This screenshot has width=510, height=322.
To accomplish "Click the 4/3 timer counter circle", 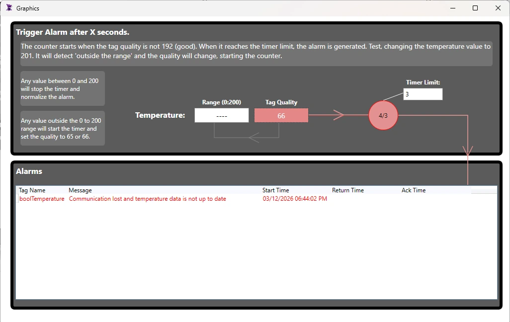I will (x=383, y=115).
